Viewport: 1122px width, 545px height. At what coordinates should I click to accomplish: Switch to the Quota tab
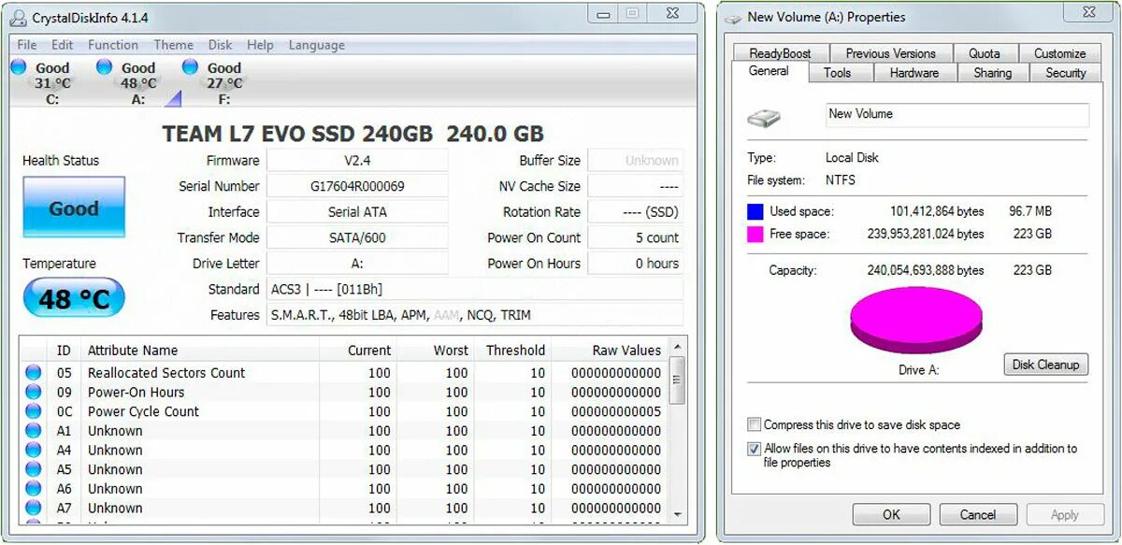click(x=985, y=53)
